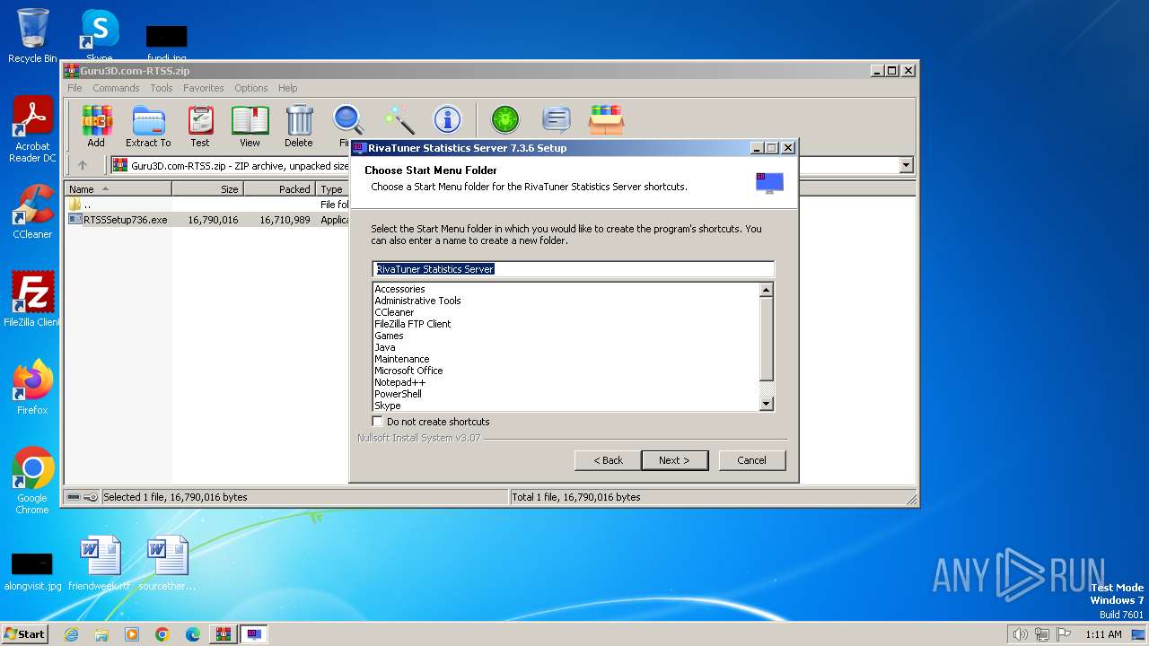Select the friendweek.rtf desktop file
The image size is (1149, 646).
[100, 563]
